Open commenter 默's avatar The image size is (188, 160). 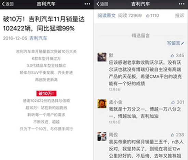click(102, 57)
